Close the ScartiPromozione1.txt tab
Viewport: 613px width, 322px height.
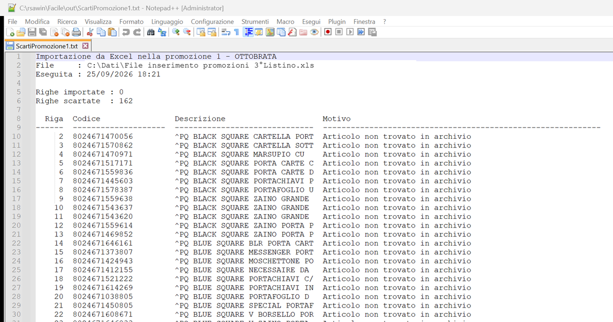tap(85, 46)
